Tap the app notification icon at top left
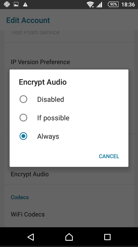The image size is (138, 247). tap(7, 4)
